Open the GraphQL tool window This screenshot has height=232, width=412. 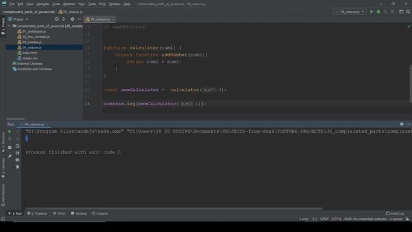coord(100,213)
